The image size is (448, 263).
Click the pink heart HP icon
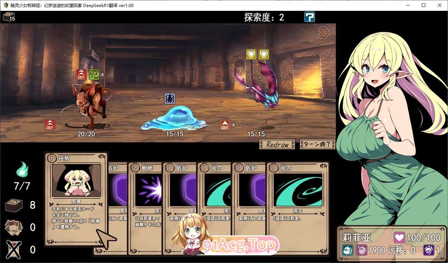(399, 238)
